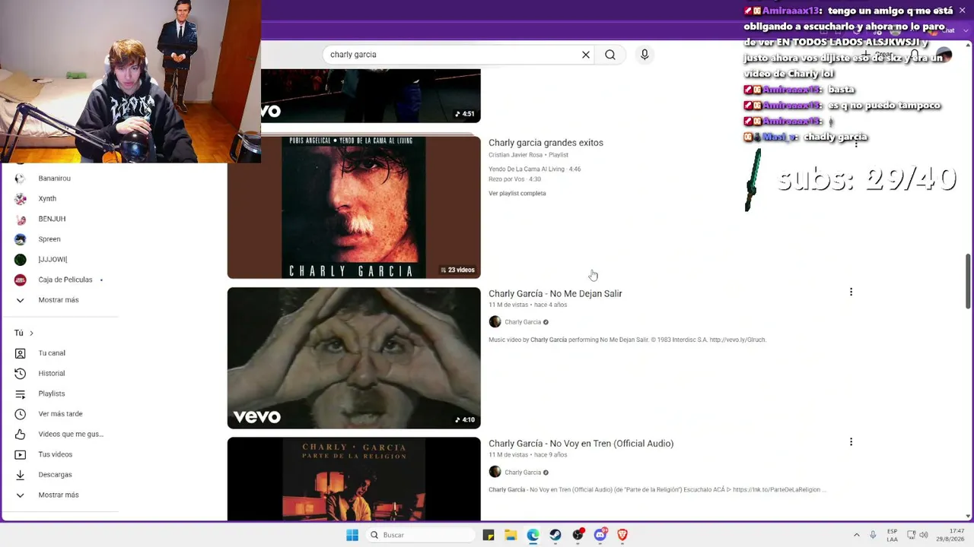Open the channel avatar under No Me Dejan Salir
The image size is (974, 547).
click(495, 322)
